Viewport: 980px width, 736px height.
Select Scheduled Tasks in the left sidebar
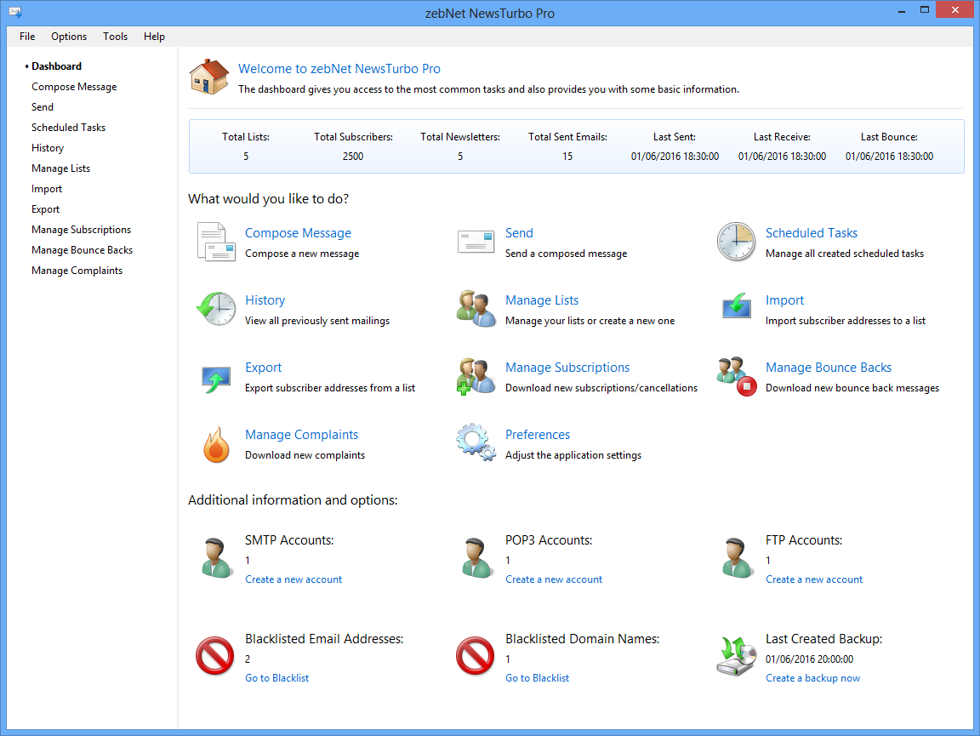68,128
